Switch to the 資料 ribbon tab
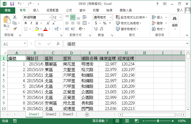 pyautogui.click(x=82, y=10)
